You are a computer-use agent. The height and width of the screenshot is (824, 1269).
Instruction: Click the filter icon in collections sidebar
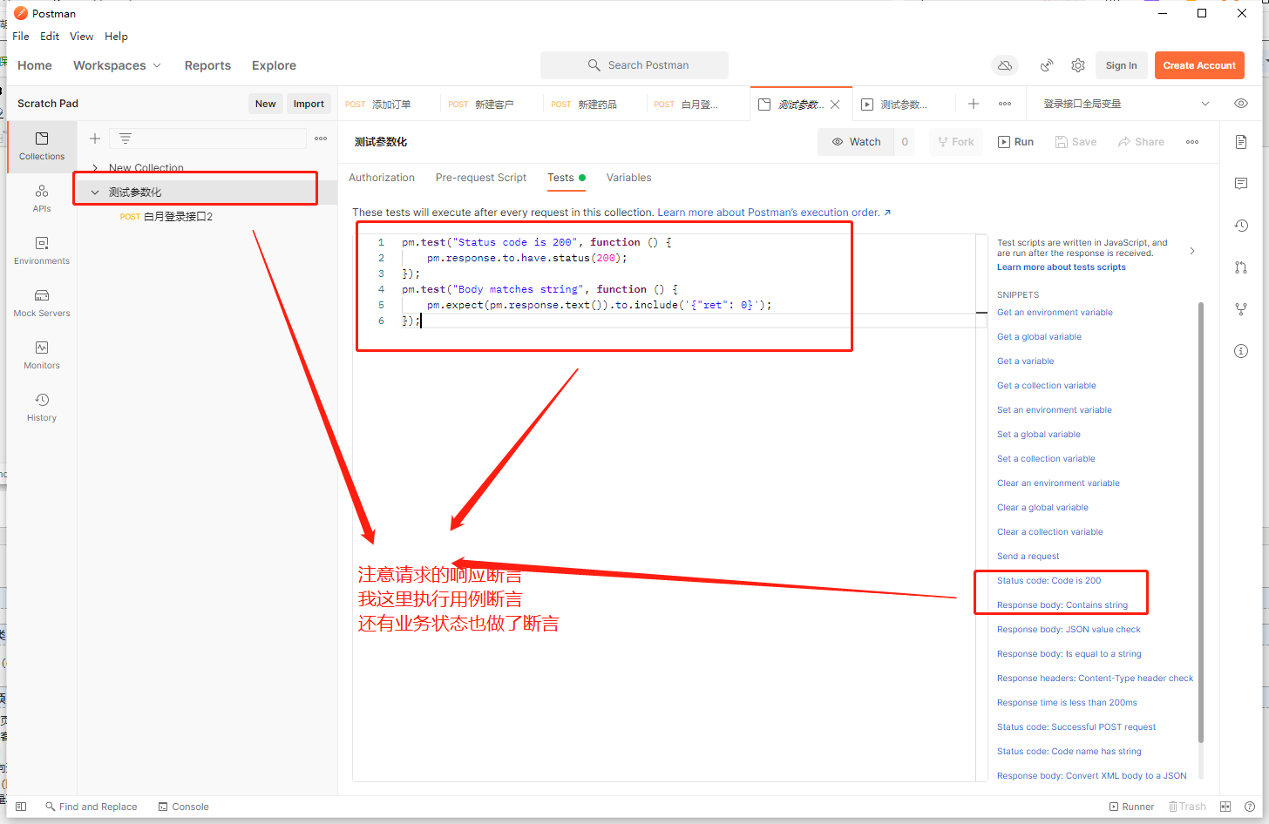(x=126, y=138)
